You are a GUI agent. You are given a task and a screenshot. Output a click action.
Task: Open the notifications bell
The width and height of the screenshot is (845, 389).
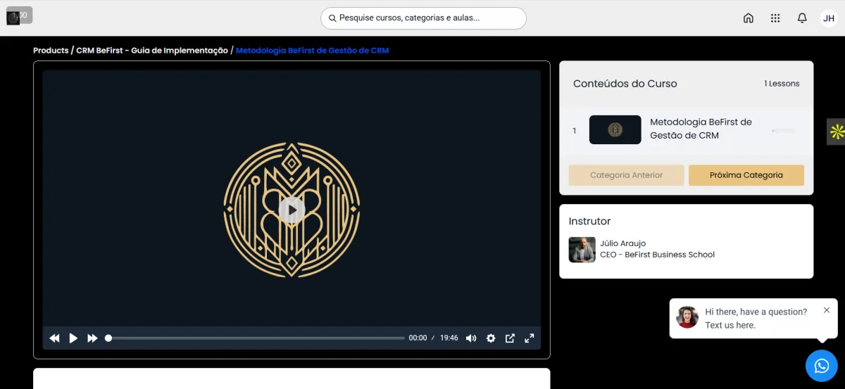[802, 18]
